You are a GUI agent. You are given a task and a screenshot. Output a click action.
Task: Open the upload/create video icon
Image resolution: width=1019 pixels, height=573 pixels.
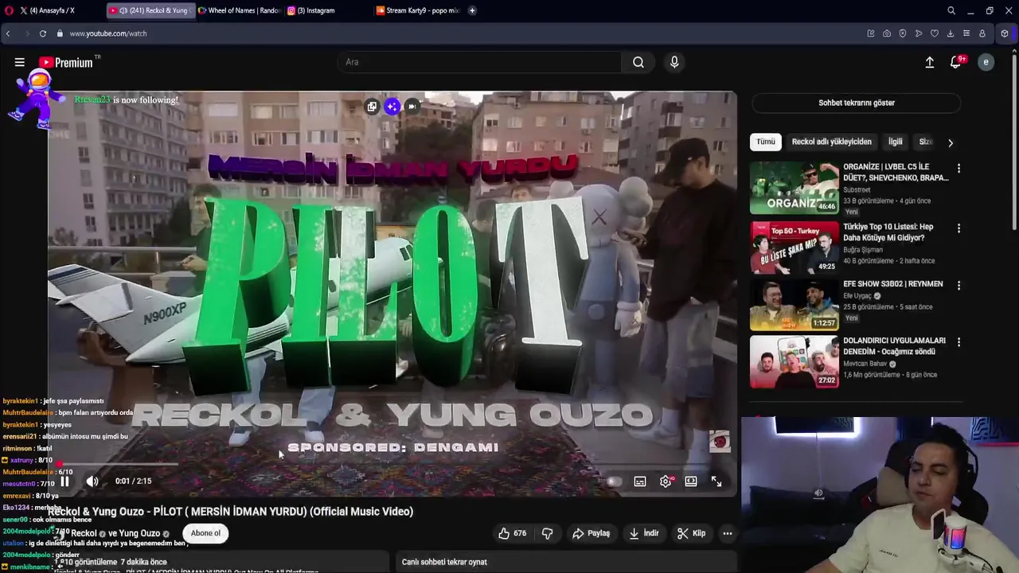[929, 62]
